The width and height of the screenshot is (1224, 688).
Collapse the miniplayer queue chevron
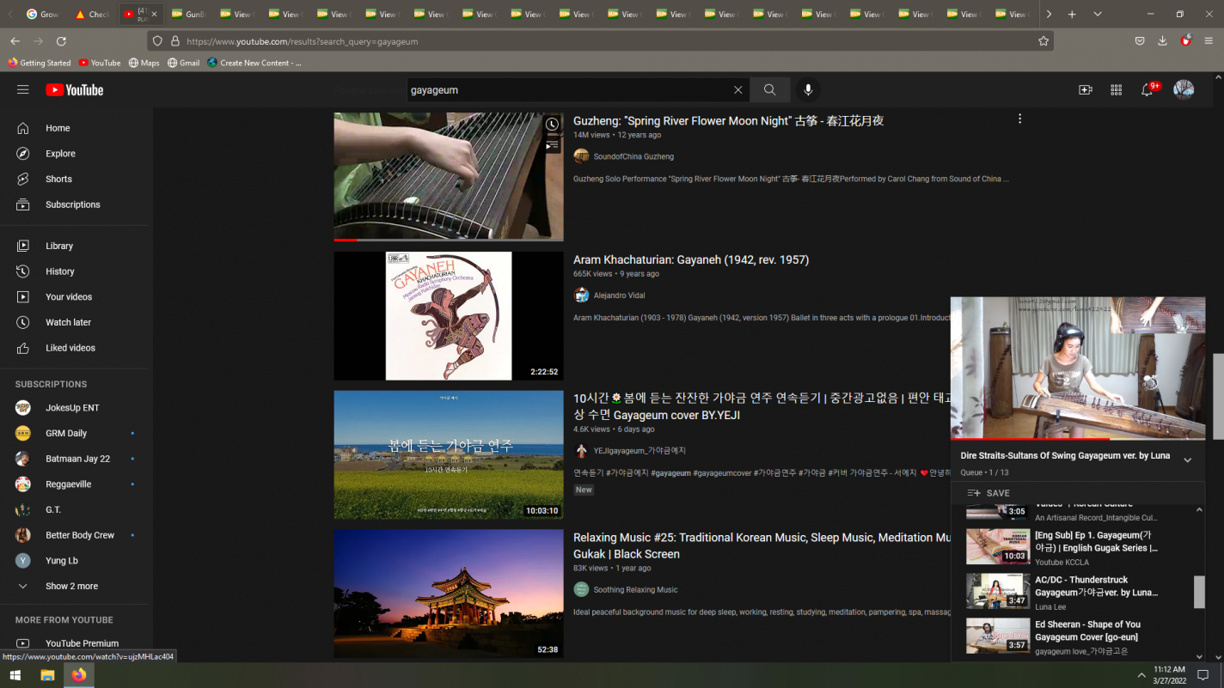(x=1187, y=460)
